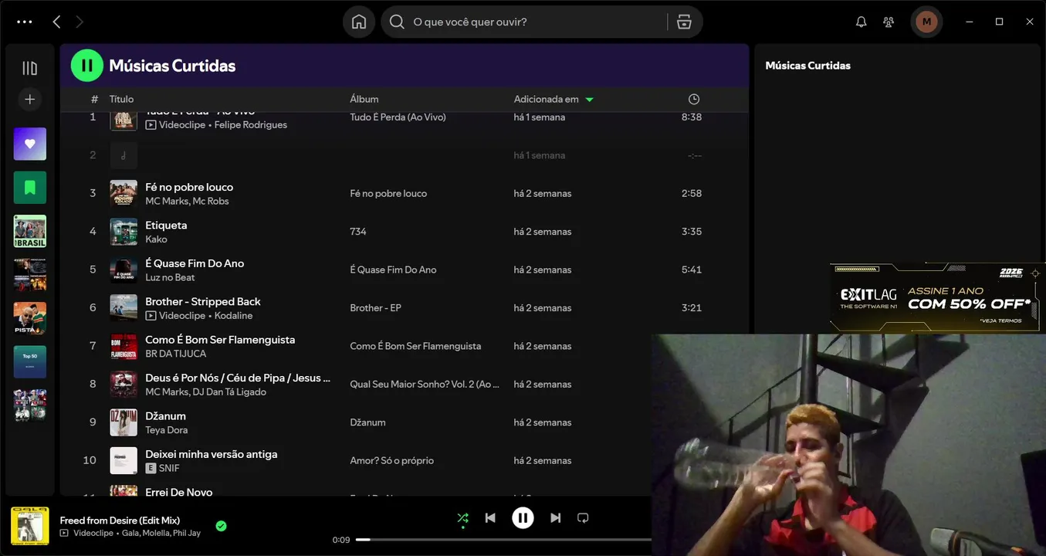Toggle shuffle in the player bar
This screenshot has height=556, width=1046.
[x=462, y=518]
